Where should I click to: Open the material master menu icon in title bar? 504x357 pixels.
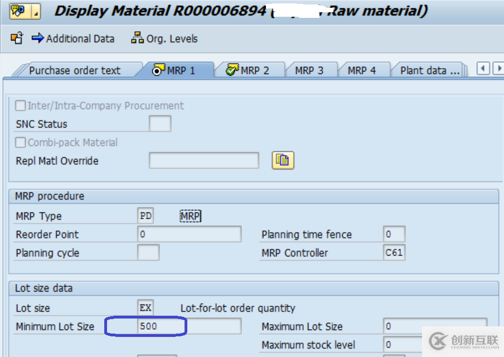tap(20, 11)
